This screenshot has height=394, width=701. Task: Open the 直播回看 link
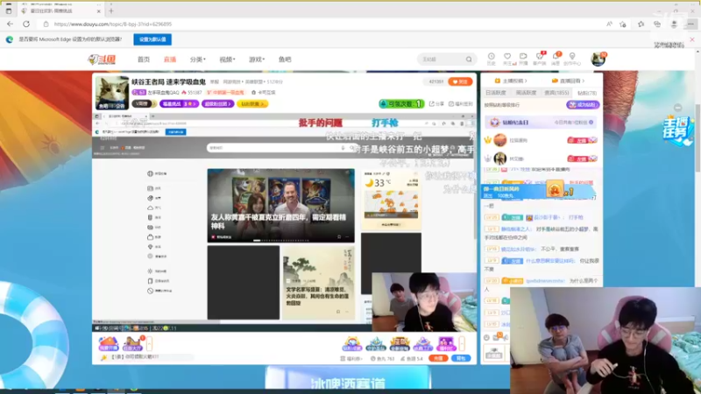click(x=568, y=81)
